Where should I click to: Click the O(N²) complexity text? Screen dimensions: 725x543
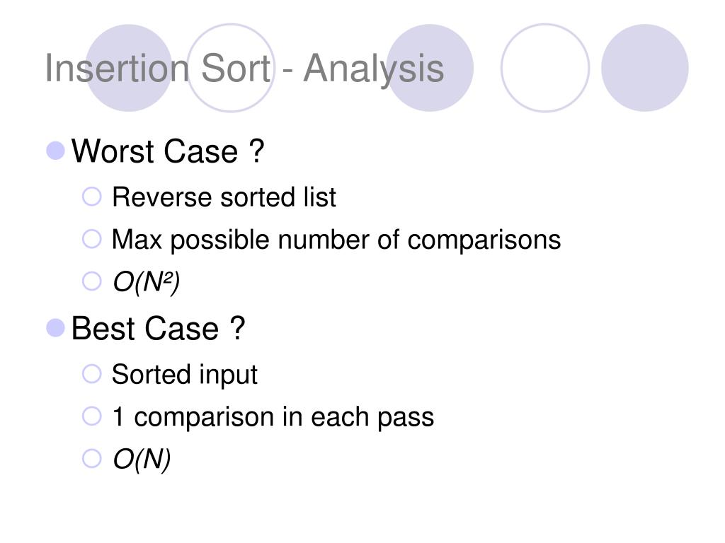tap(146, 281)
